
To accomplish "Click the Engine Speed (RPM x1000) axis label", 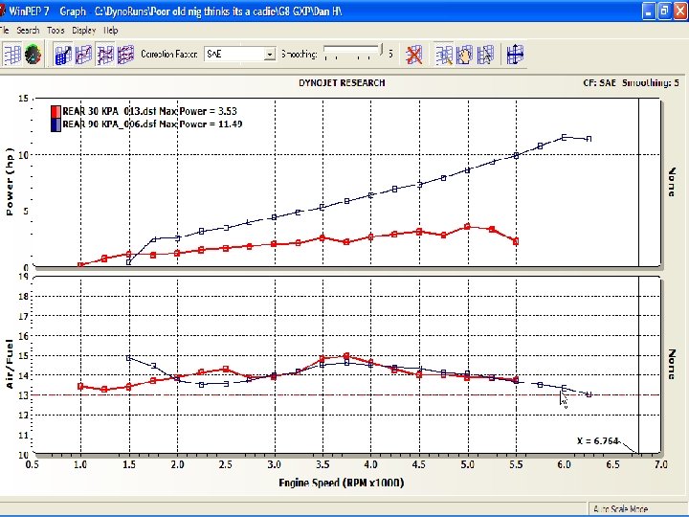I will click(342, 483).
